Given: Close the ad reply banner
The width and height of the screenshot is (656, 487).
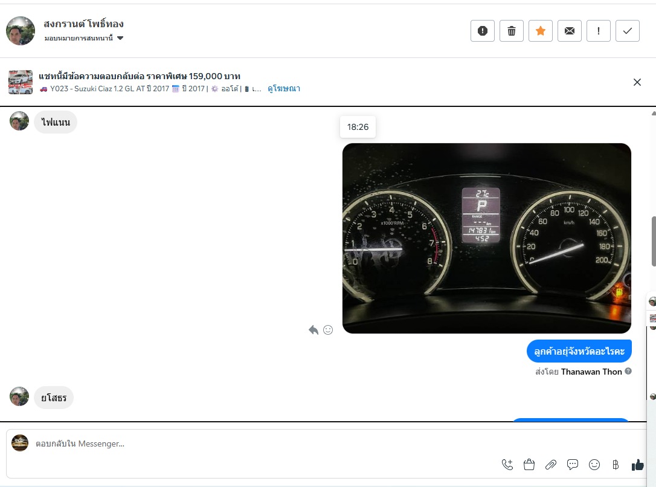Looking at the screenshot, I should pos(637,82).
